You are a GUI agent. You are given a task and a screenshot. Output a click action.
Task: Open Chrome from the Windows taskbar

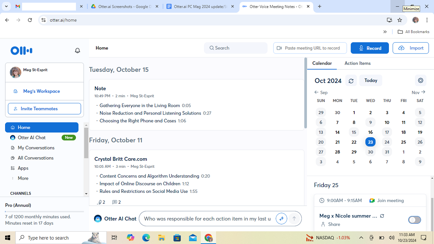[208, 238]
